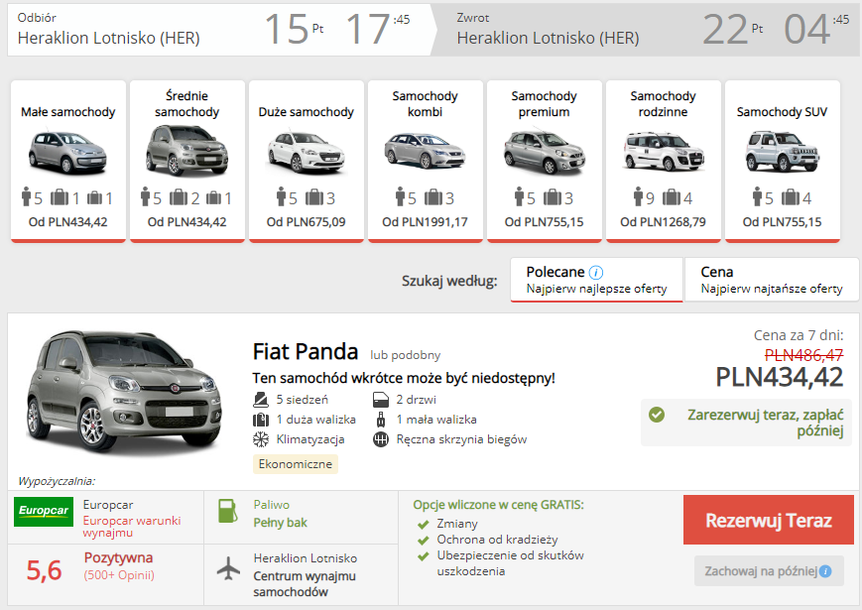Click the manual gearbox icon
This screenshot has height=610, width=862.
[381, 439]
